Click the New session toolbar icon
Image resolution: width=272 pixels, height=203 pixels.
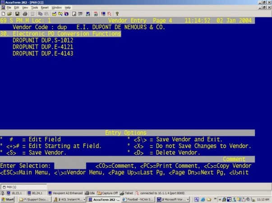click(3, 14)
